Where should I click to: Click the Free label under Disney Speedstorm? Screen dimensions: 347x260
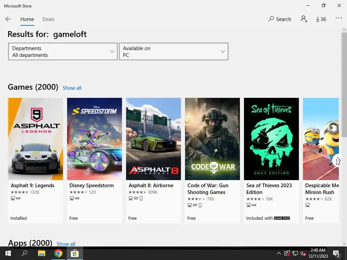74,218
